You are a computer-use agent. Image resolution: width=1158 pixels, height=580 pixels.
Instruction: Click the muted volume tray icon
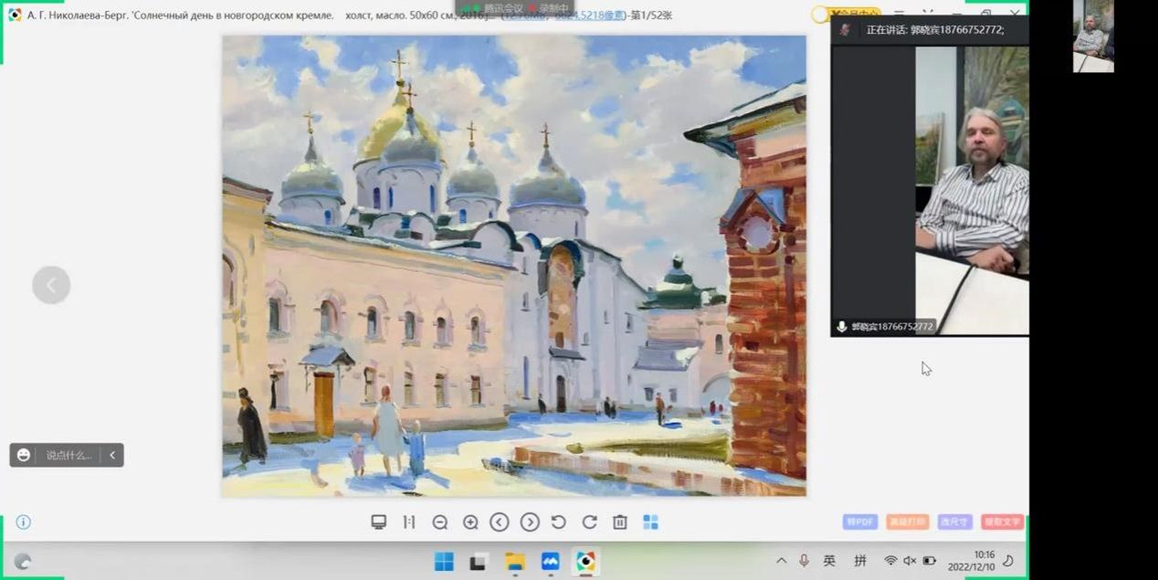[x=910, y=561]
